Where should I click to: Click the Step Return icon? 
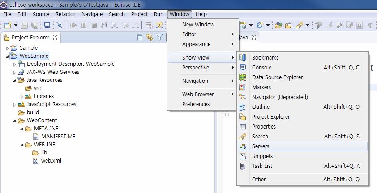(x=136, y=25)
